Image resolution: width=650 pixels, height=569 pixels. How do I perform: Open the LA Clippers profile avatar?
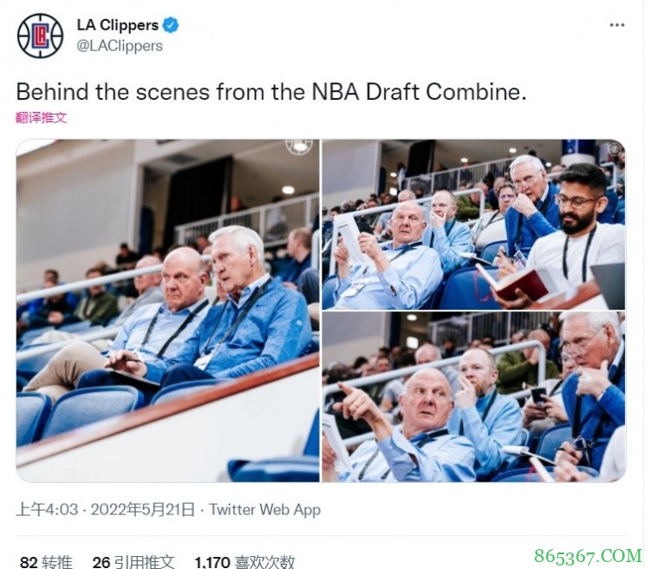pyautogui.click(x=40, y=36)
